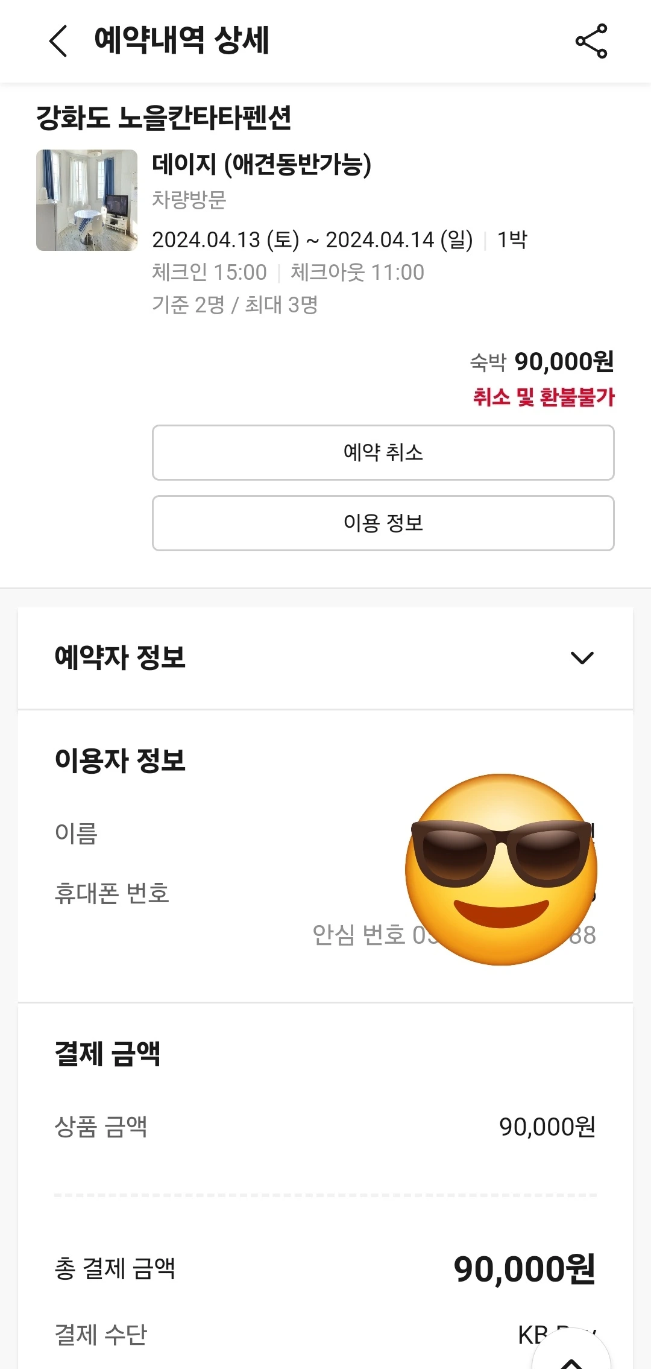The height and width of the screenshot is (1369, 651).
Task: Select the 강화도 노을칸타타펜션 title
Action: (164, 118)
